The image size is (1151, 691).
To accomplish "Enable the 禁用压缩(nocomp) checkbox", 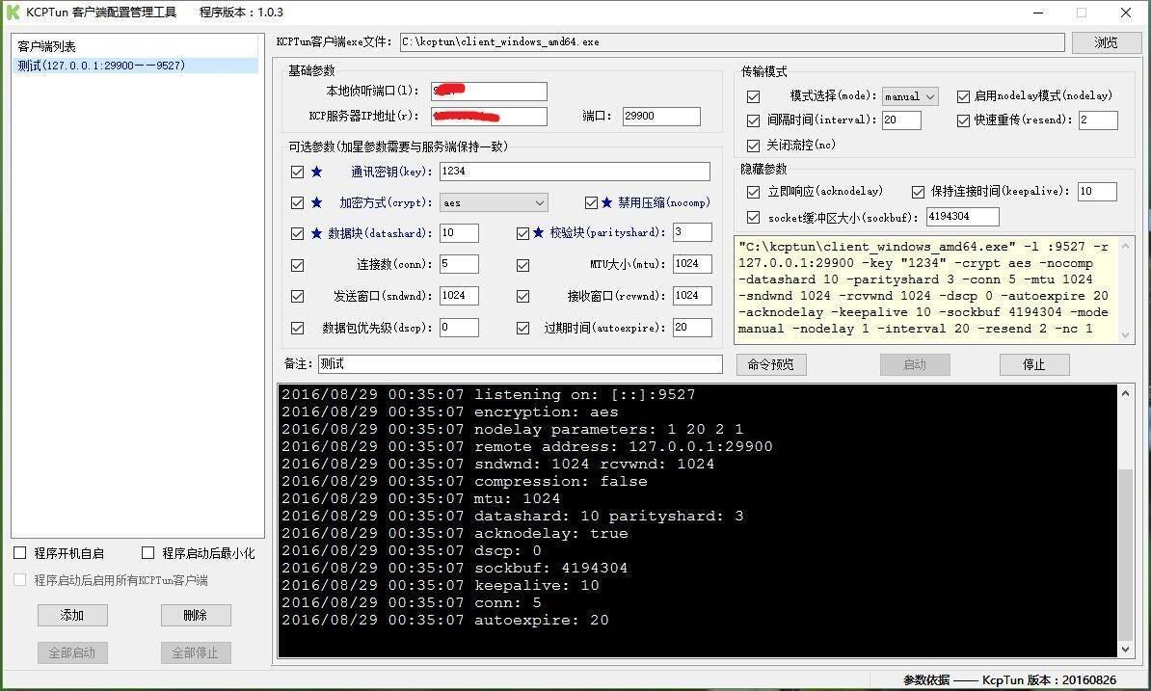I will (591, 202).
